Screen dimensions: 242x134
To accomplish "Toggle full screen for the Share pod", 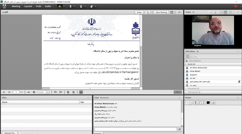I will (x=172, y=12).
